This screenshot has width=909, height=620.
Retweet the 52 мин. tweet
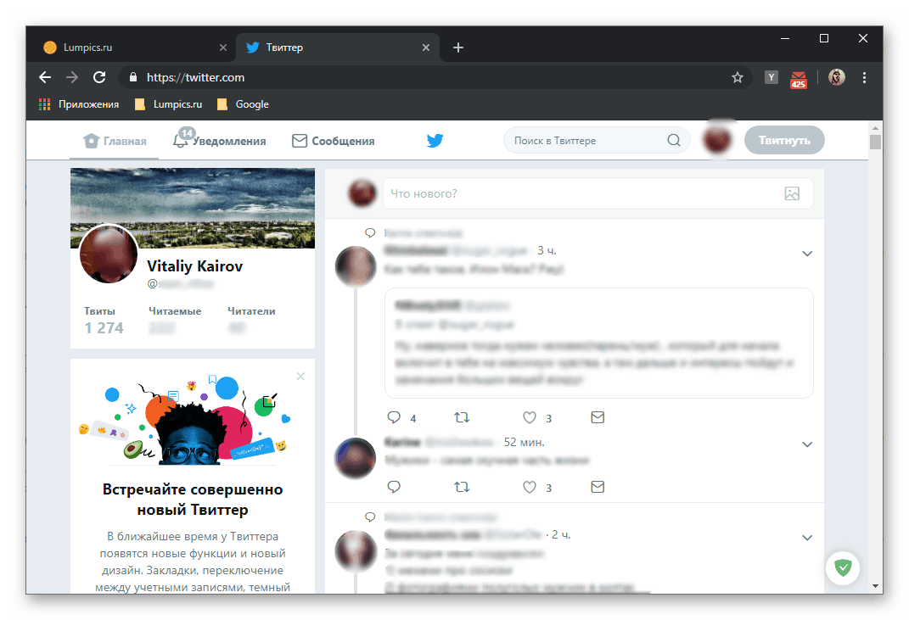(x=462, y=487)
